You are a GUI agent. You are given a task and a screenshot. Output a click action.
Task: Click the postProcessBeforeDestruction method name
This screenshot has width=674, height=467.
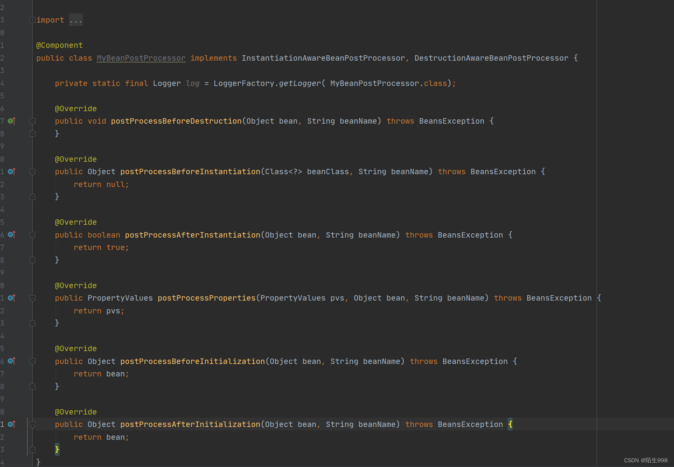(x=176, y=121)
